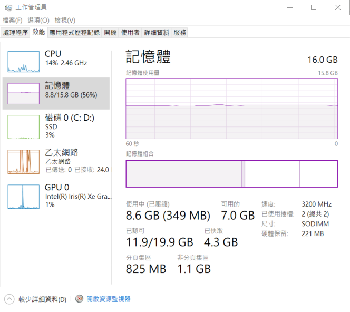
Task: Open the 檢視(V) menu
Action: click(x=65, y=21)
